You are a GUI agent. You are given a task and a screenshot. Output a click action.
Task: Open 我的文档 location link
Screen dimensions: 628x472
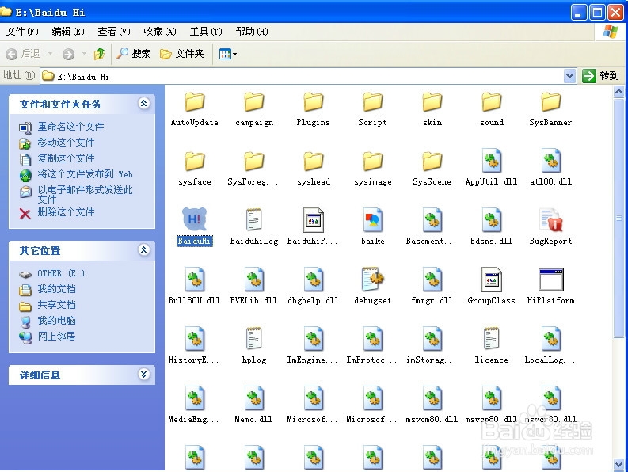coord(56,289)
